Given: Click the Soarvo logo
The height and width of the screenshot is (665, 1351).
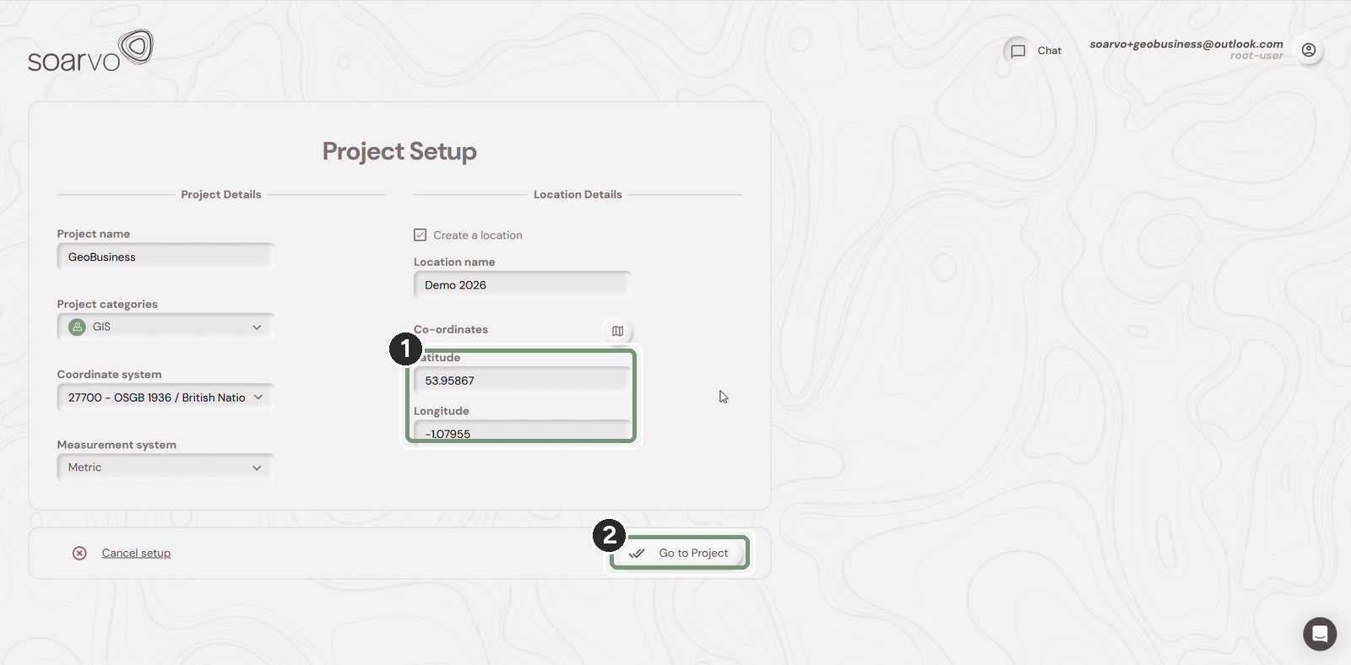Looking at the screenshot, I should tap(90, 51).
